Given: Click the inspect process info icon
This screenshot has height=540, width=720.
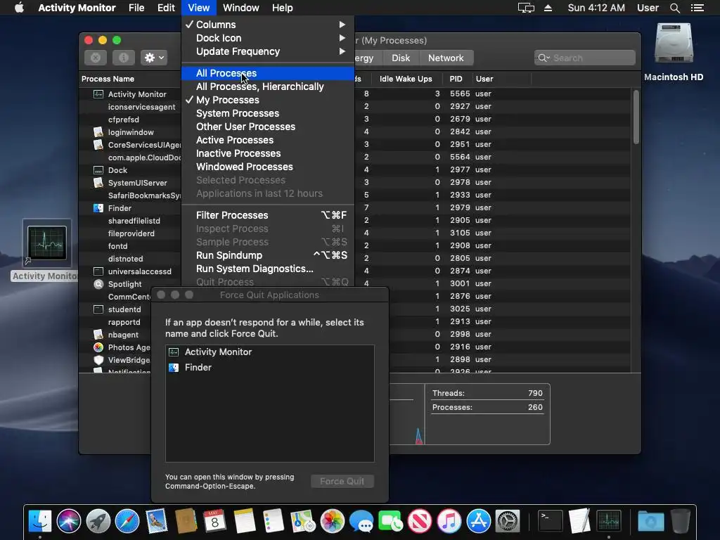Looking at the screenshot, I should point(124,58).
